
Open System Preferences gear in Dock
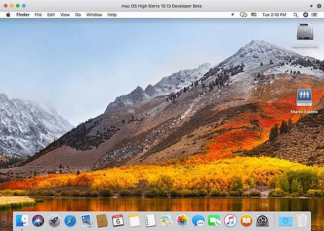(262, 221)
